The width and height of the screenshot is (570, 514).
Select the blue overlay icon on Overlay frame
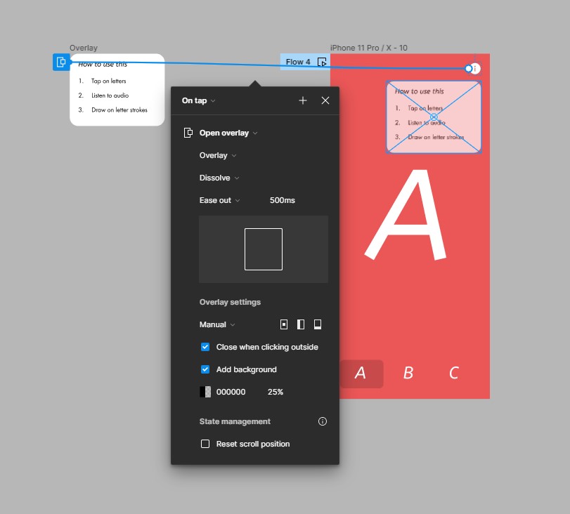61,62
